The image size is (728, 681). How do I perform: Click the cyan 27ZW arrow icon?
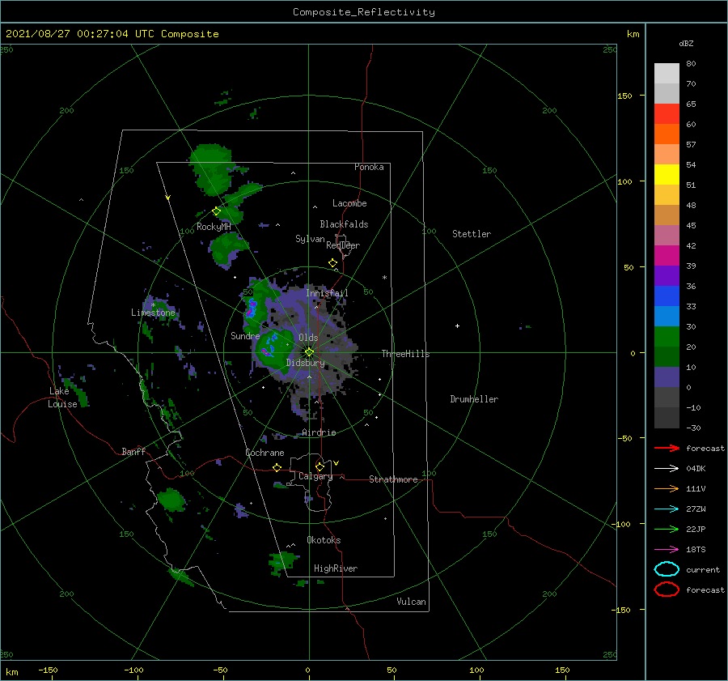coord(667,509)
